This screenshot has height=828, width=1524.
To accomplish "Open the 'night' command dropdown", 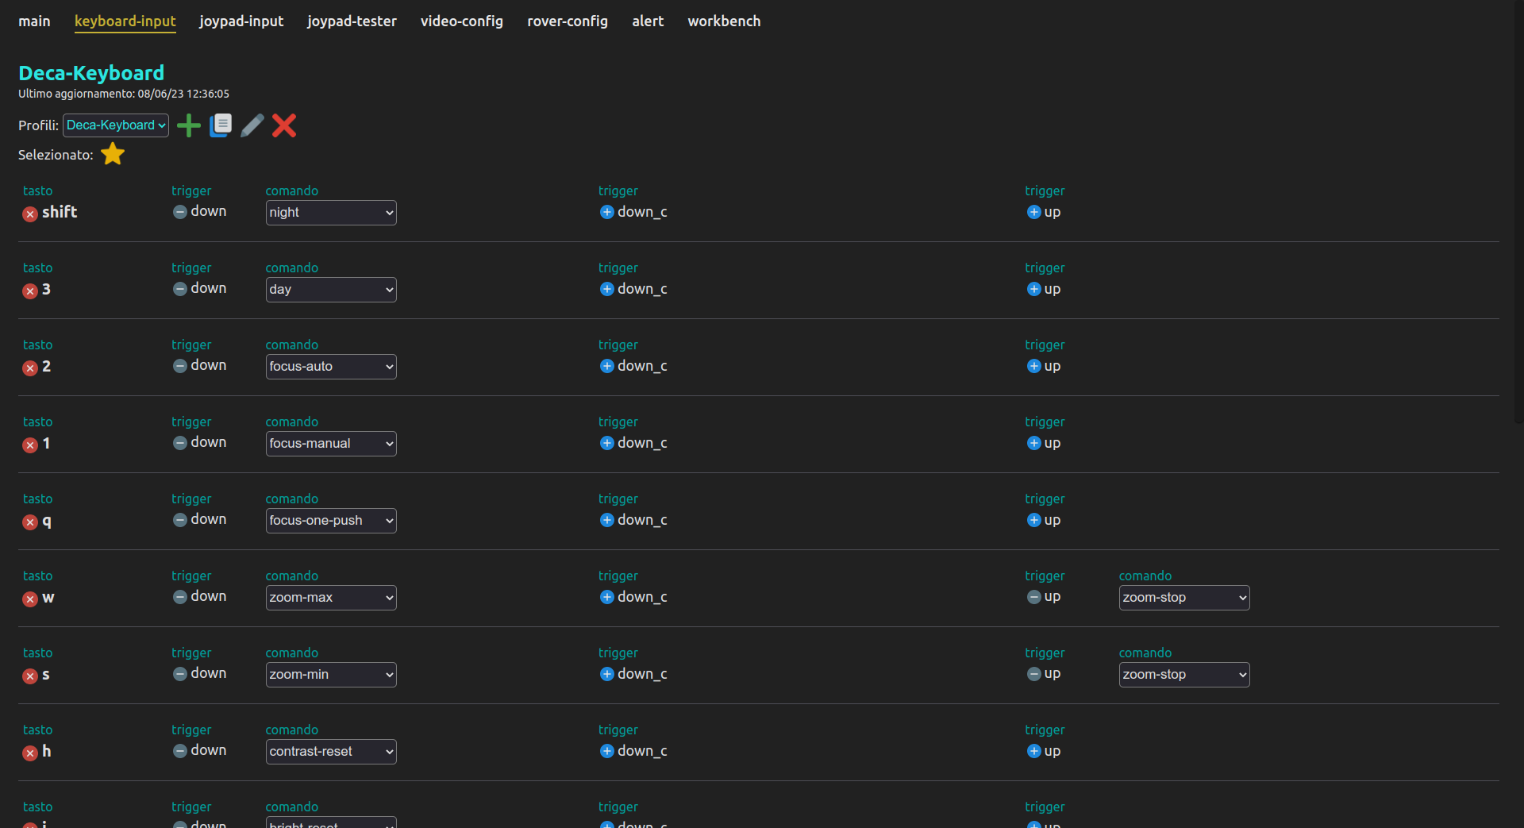I will (331, 213).
